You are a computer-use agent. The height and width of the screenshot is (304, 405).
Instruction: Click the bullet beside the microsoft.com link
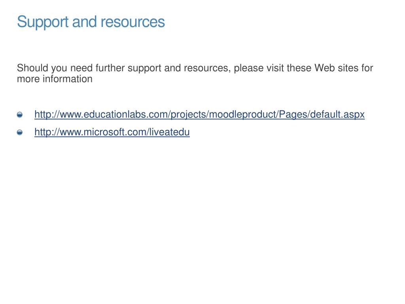click(x=20, y=132)
